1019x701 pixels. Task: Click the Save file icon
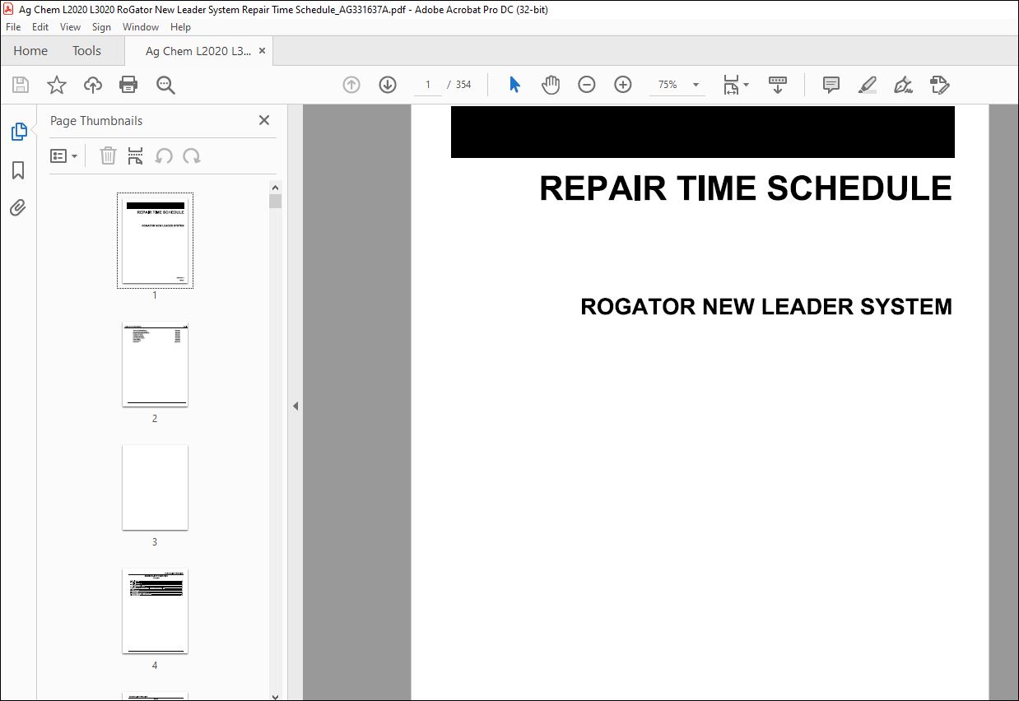(x=21, y=85)
